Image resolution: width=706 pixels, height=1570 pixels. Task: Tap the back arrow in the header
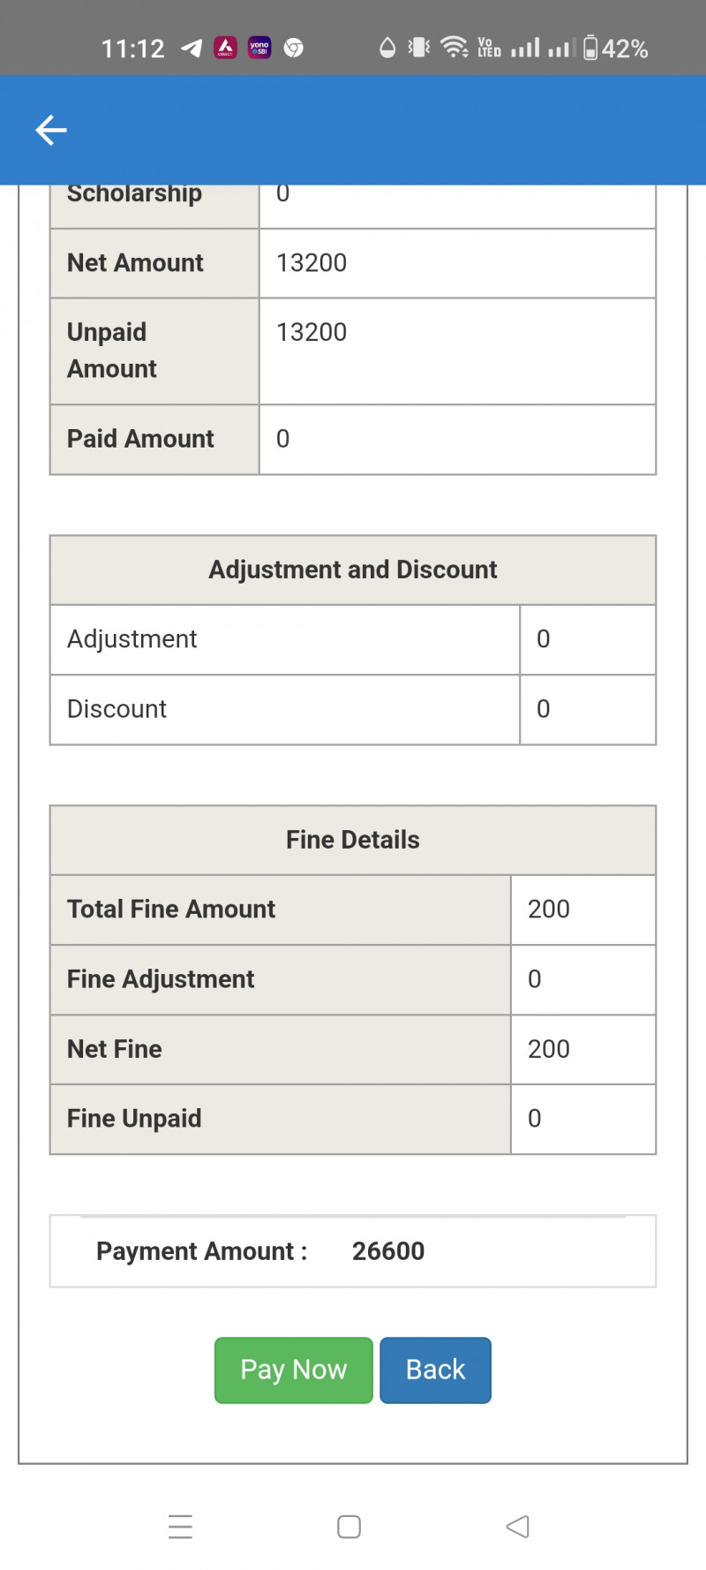tap(51, 130)
